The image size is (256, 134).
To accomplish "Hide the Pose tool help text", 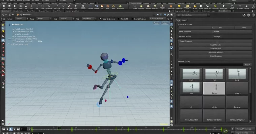I will (40, 41).
